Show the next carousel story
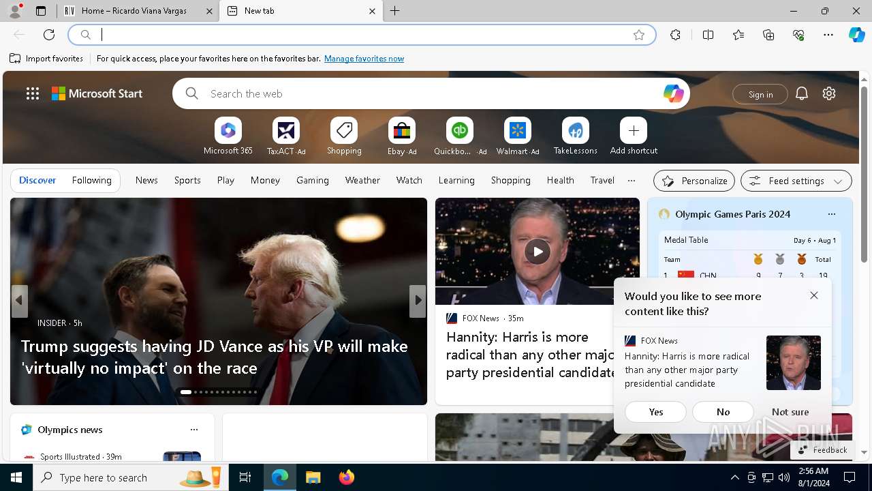This screenshot has height=491, width=872. pyautogui.click(x=418, y=301)
